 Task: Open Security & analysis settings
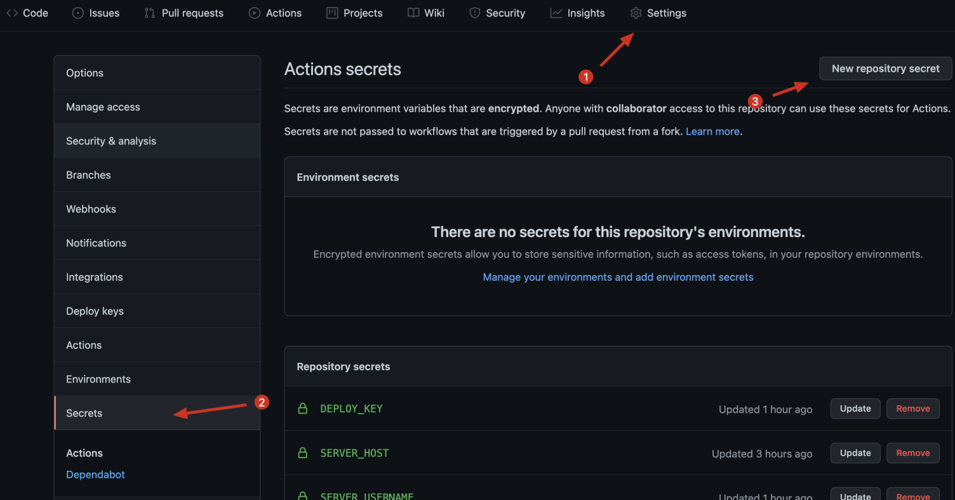(157, 141)
